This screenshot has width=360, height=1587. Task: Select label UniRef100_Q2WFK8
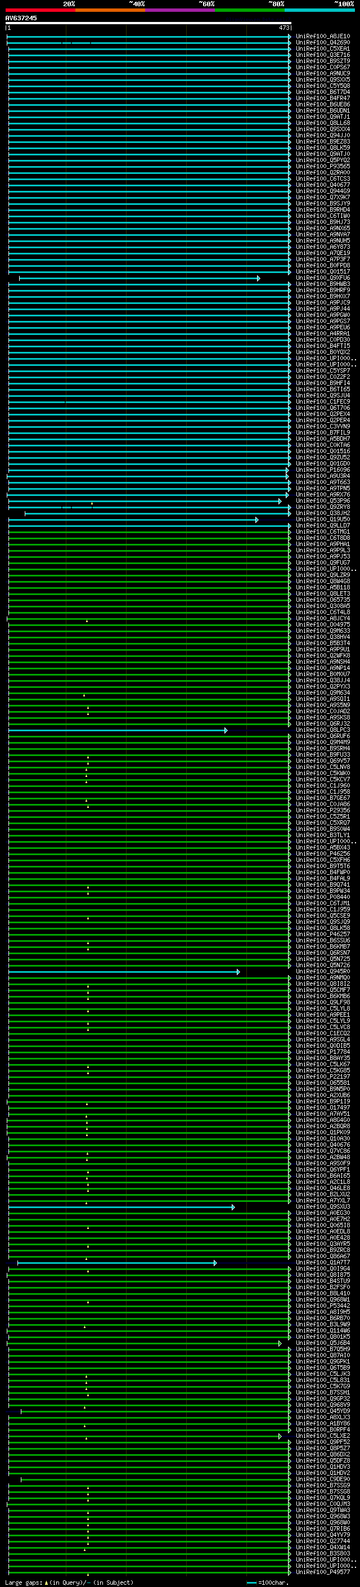click(x=322, y=655)
